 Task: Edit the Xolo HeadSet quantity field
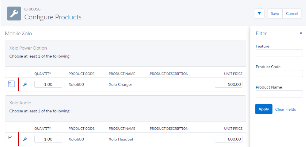(x=48, y=139)
